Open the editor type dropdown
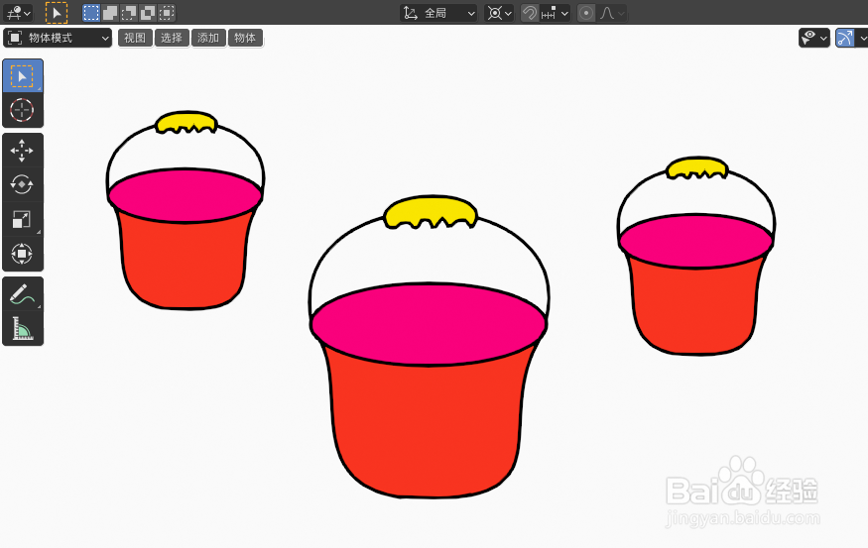868x548 pixels. point(18,13)
